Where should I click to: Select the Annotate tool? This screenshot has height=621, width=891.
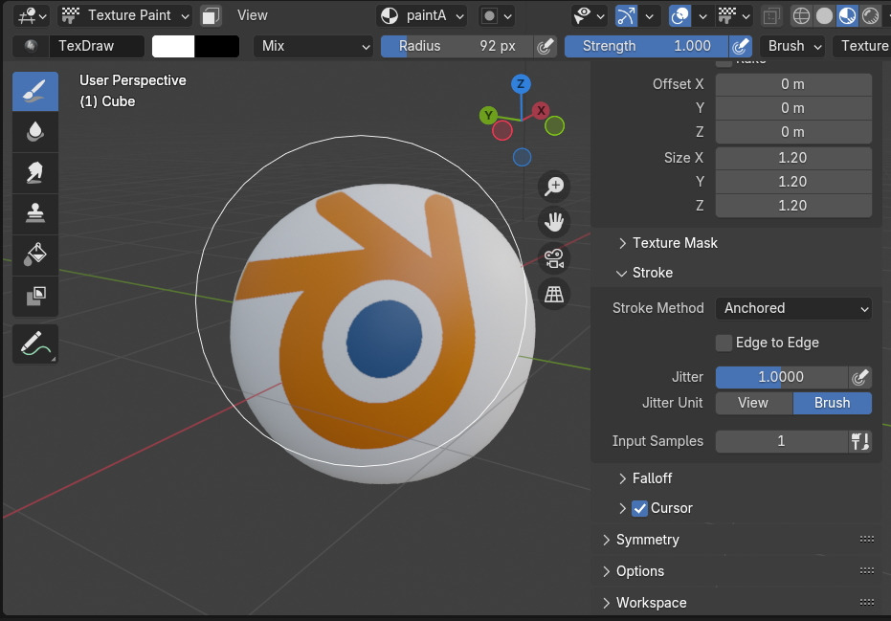pos(35,344)
